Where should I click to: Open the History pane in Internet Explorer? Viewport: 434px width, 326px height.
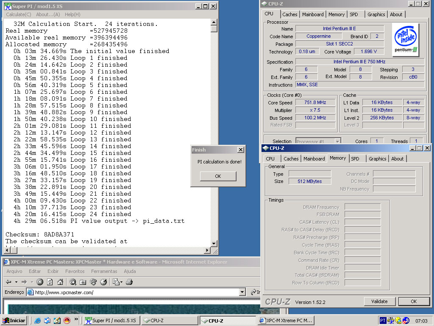coord(103,282)
